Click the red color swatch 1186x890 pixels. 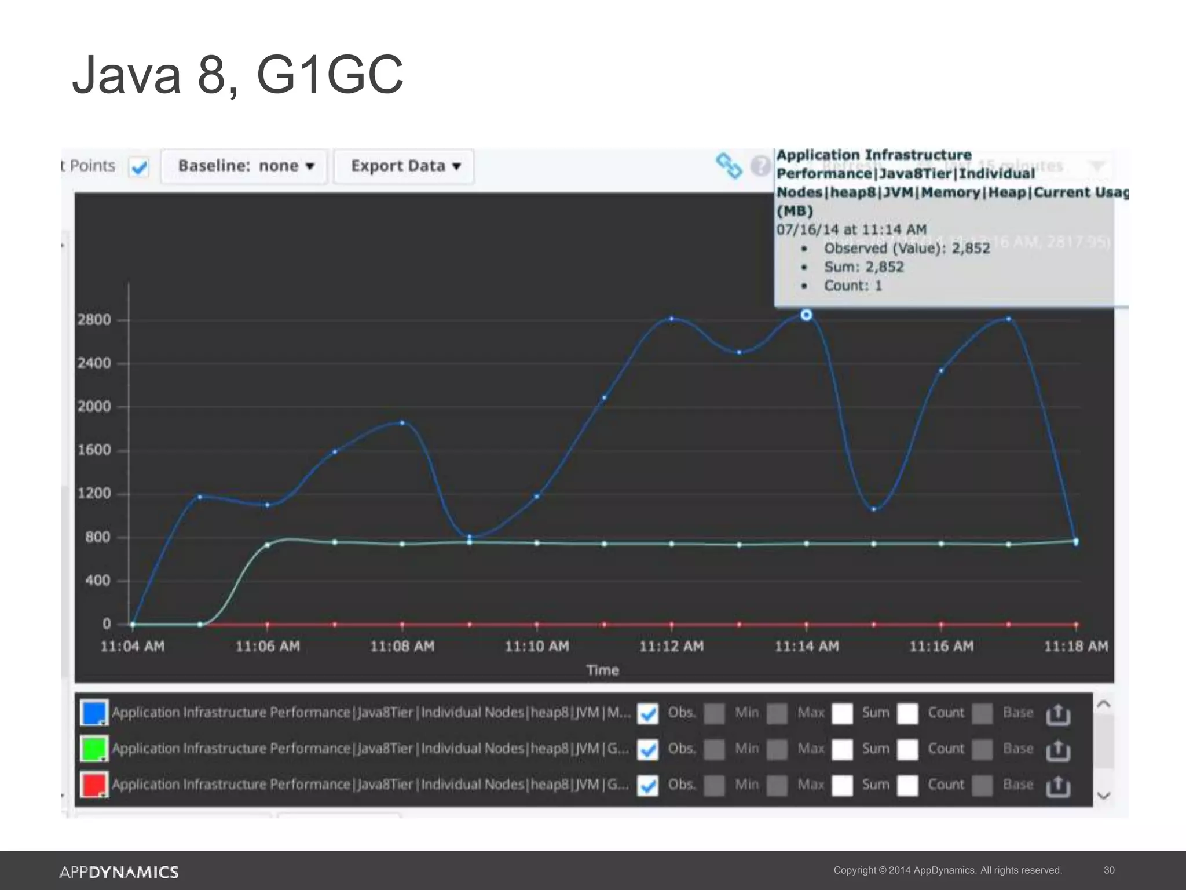[94, 785]
